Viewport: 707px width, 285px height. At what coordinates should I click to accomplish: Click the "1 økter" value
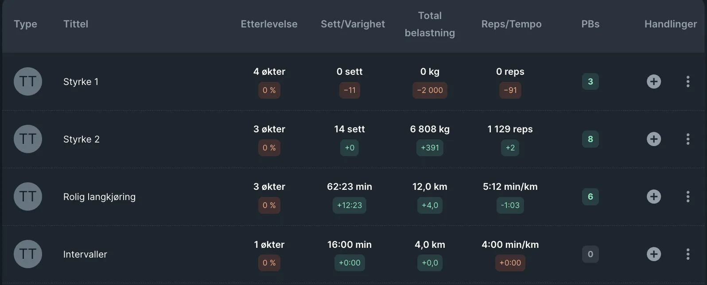click(x=269, y=244)
